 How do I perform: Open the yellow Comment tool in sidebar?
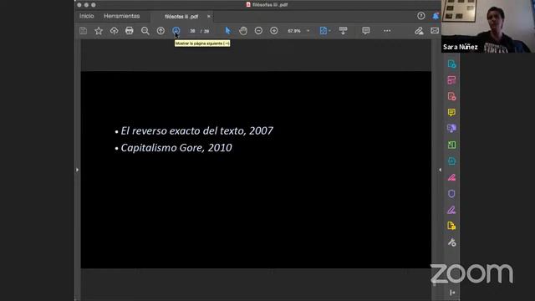pyautogui.click(x=451, y=112)
